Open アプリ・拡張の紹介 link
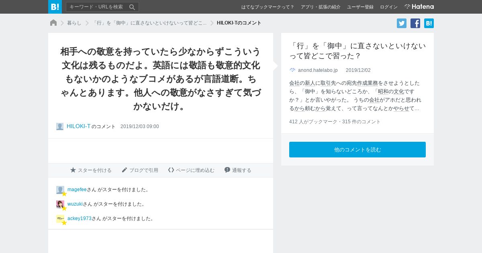Viewport: 482px width, 253px height. (x=321, y=7)
